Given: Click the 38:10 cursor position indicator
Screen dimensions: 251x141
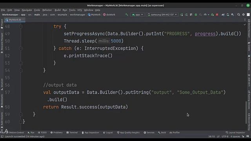Looking at the screenshot, I should click(211, 136).
